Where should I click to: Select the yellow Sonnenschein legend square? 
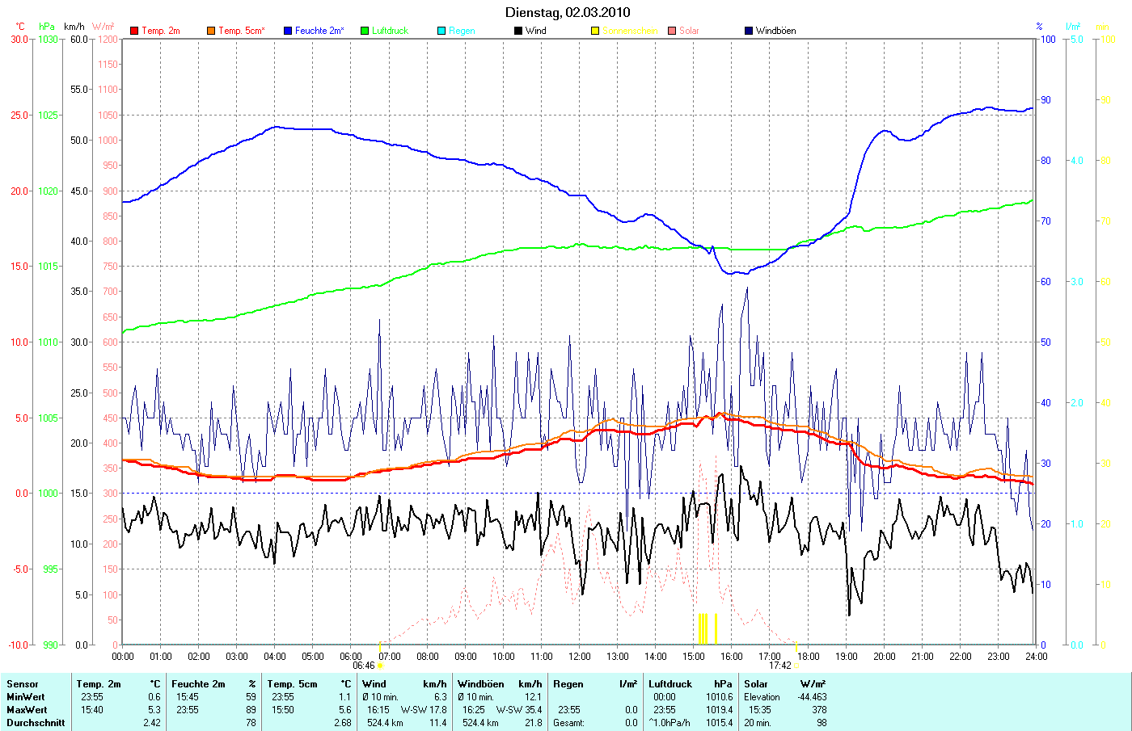[x=595, y=31]
